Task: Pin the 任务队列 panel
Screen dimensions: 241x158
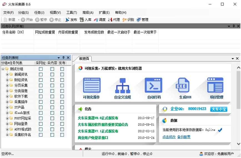Action: pyautogui.click(x=234, y=26)
